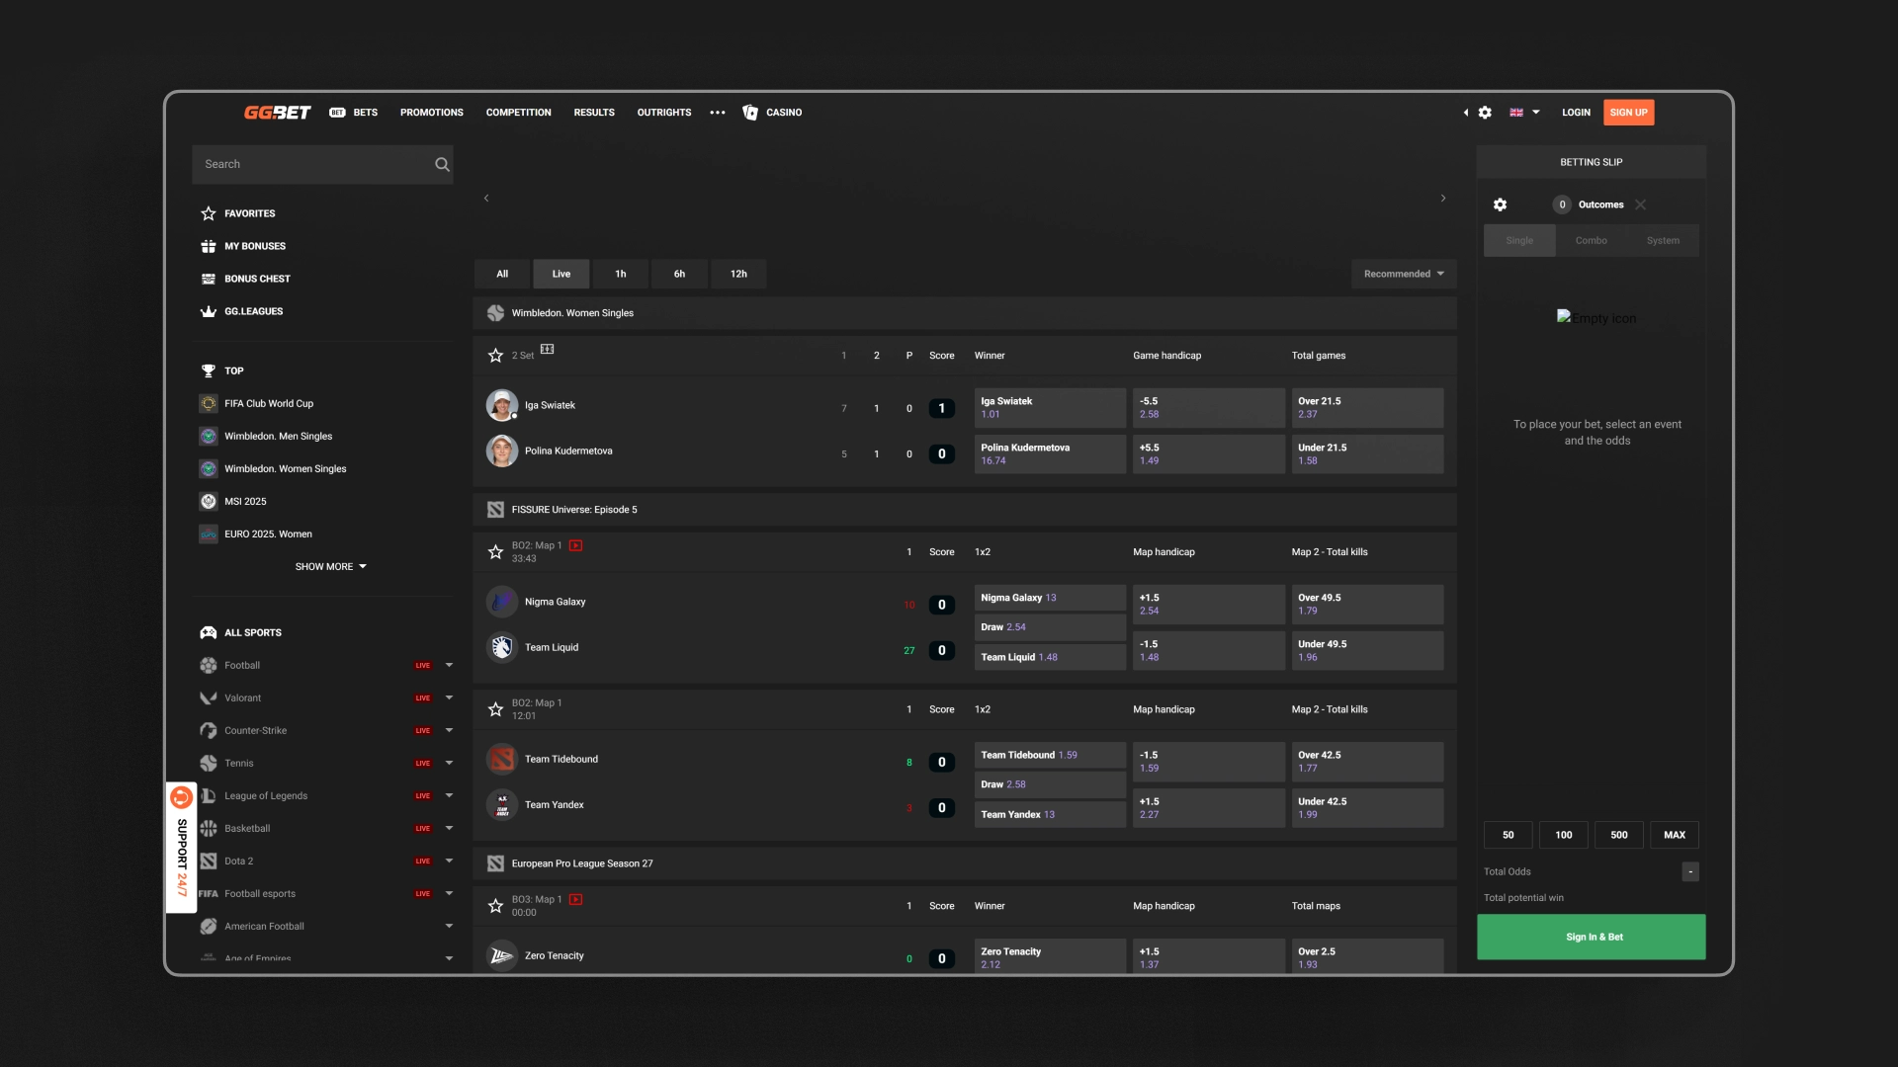
Task: Select the 1h filter tab
Action: coord(621,274)
